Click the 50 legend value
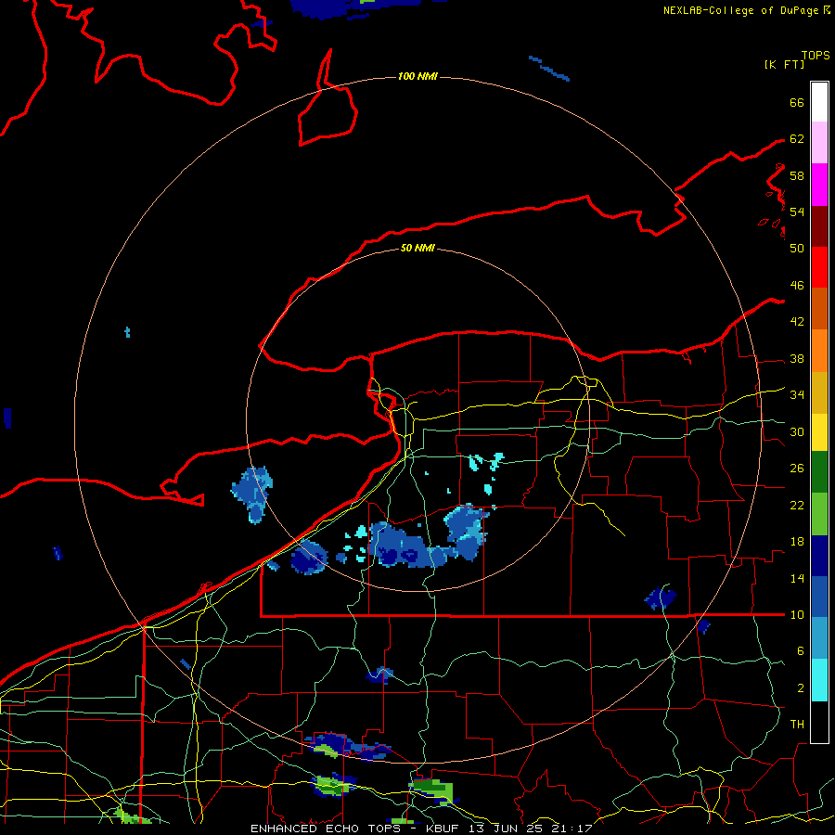The image size is (835, 835). pyautogui.click(x=797, y=249)
